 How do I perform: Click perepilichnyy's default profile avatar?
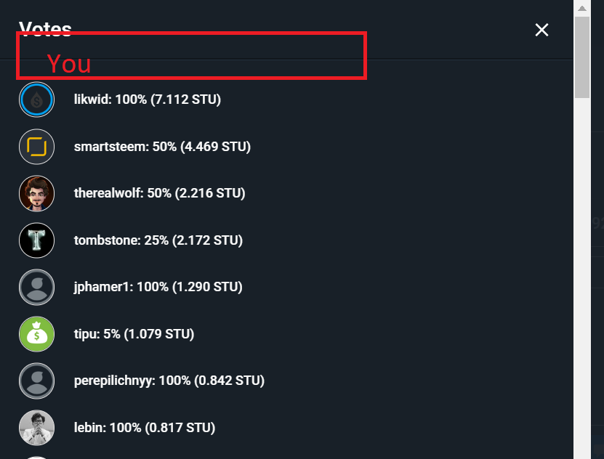[36, 381]
